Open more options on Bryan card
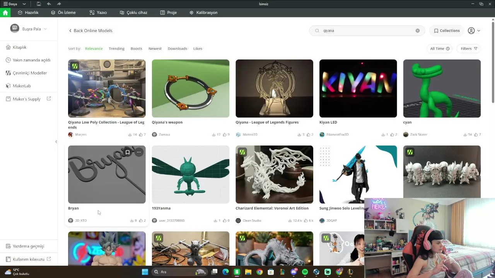This screenshot has height=278, width=495. pyautogui.click(x=139, y=152)
